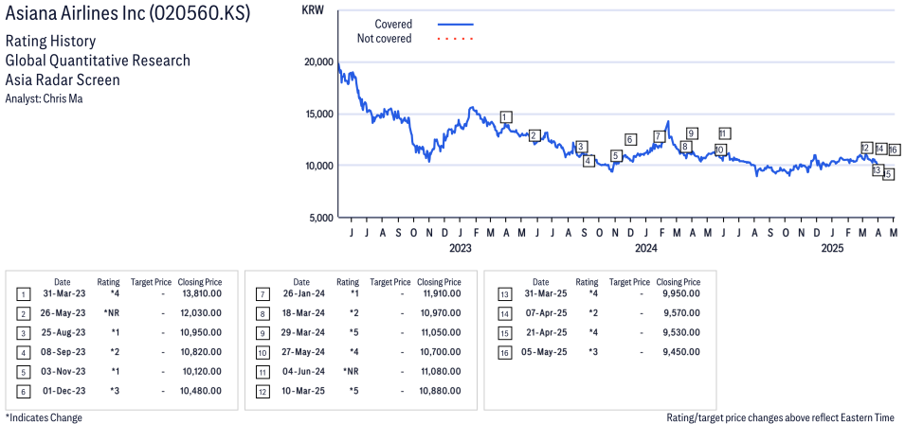Click chart marker 3 on the graph
The height and width of the screenshot is (424, 905).
(x=582, y=147)
